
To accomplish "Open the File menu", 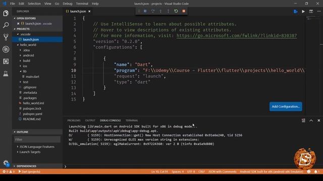I will (13, 4).
